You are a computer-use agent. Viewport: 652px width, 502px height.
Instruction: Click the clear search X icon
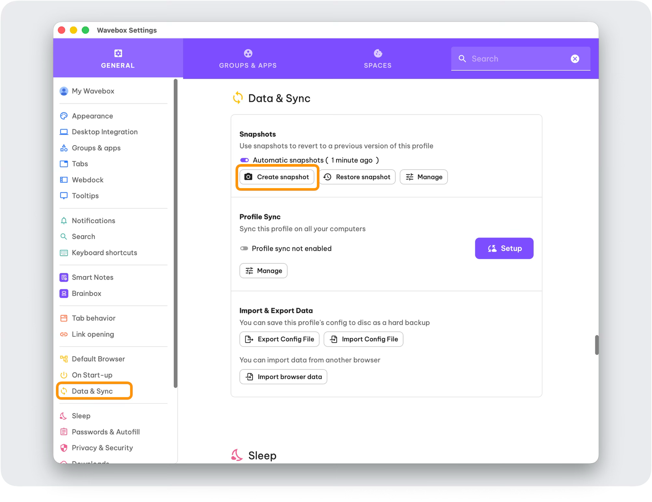click(575, 59)
